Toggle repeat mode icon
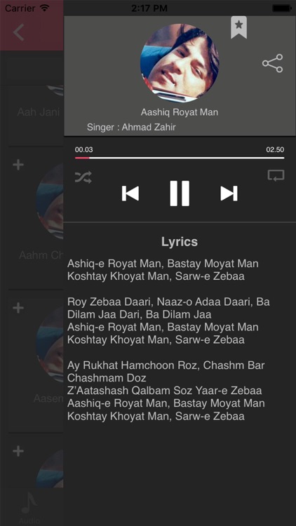 click(x=276, y=176)
